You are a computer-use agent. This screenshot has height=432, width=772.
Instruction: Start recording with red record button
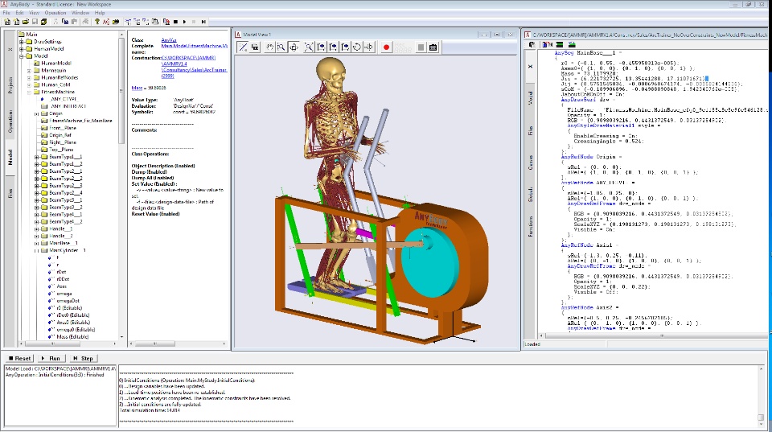point(387,47)
